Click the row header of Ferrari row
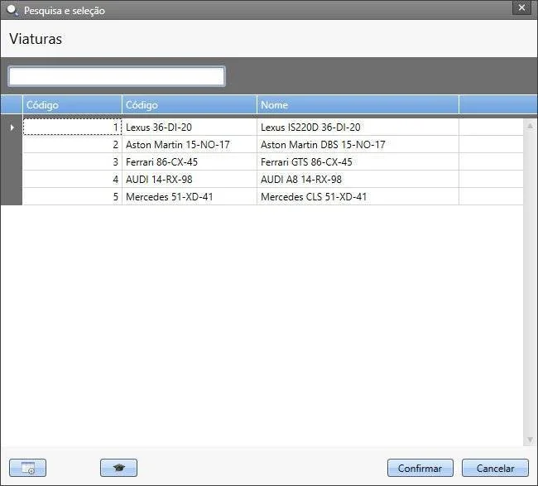Screen dimensions: 538x486 (12, 162)
